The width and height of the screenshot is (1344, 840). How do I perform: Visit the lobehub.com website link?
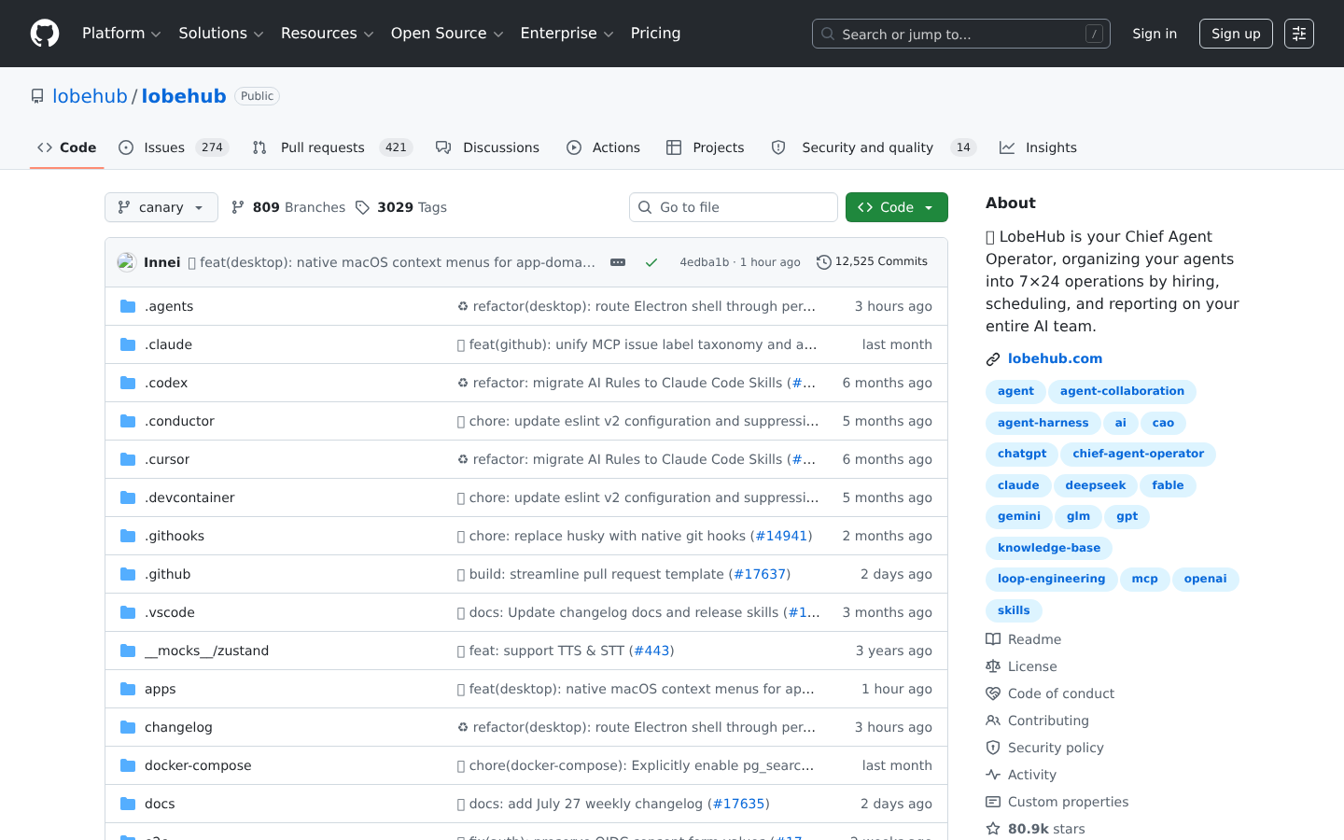[1055, 358]
